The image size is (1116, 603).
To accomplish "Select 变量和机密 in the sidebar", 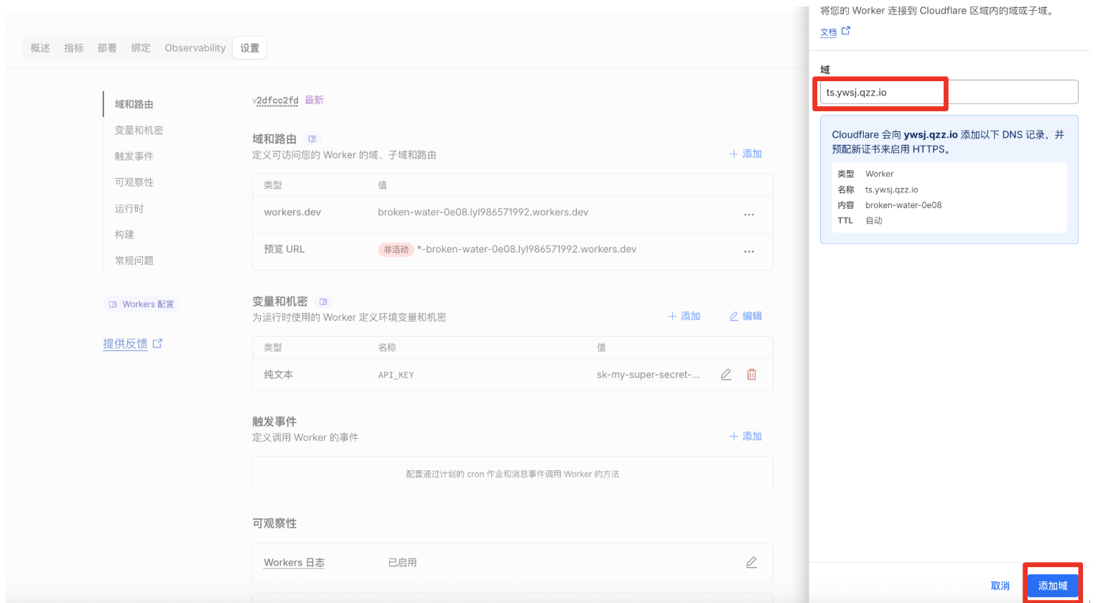I will coord(139,130).
